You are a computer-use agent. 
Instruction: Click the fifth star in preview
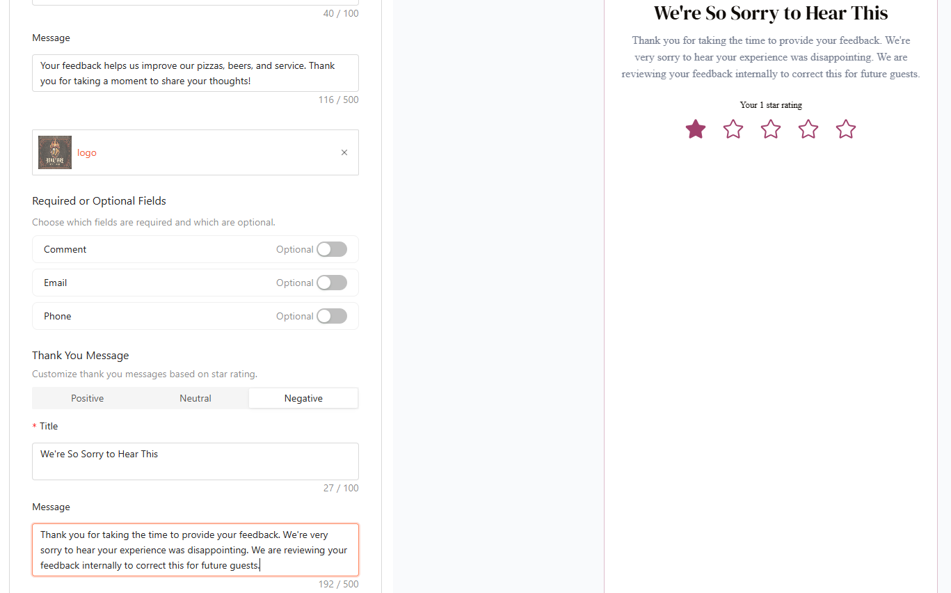coord(845,129)
